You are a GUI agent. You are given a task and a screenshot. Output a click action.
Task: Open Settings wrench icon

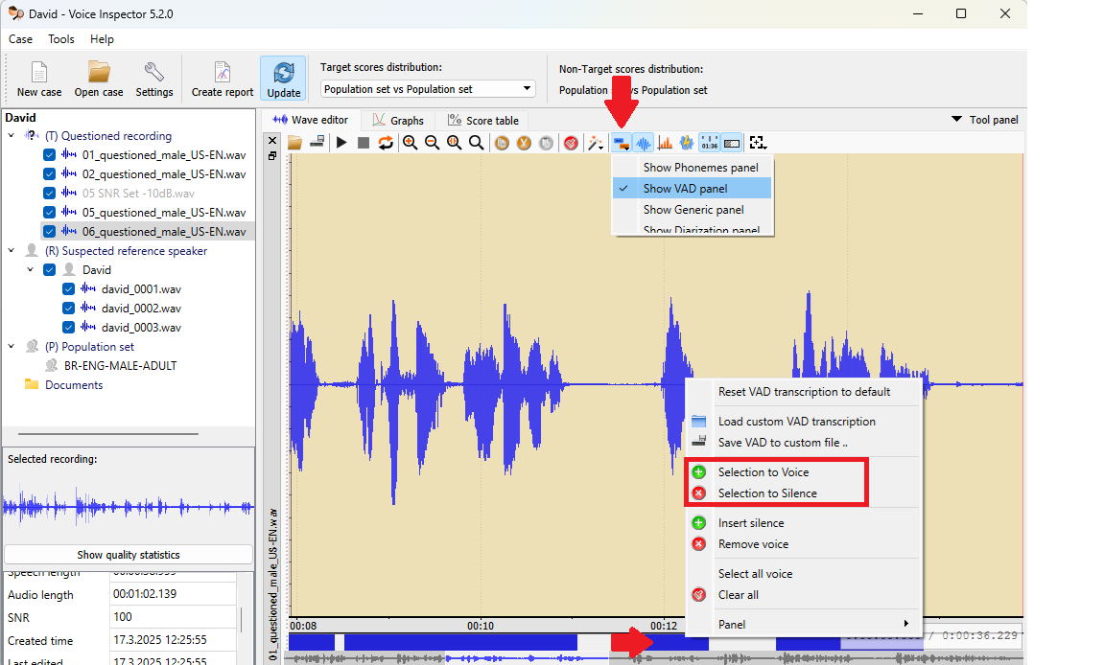(154, 79)
